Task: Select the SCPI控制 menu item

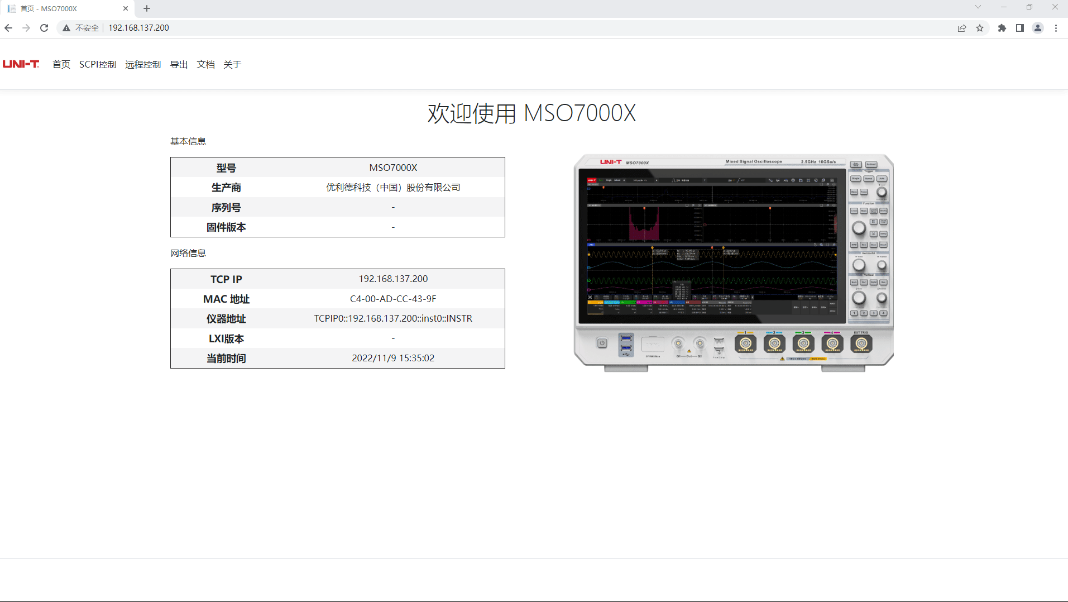Action: click(x=97, y=64)
